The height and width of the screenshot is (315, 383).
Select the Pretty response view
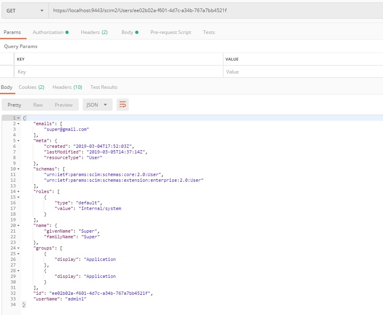coord(15,105)
